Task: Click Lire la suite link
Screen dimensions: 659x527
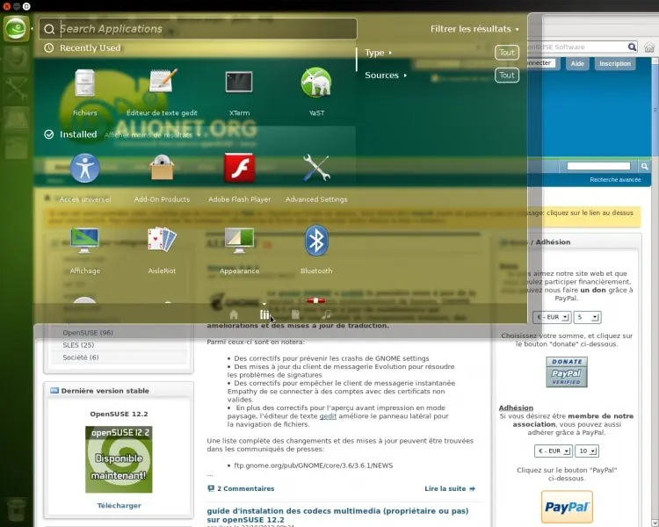Action: (x=450, y=488)
